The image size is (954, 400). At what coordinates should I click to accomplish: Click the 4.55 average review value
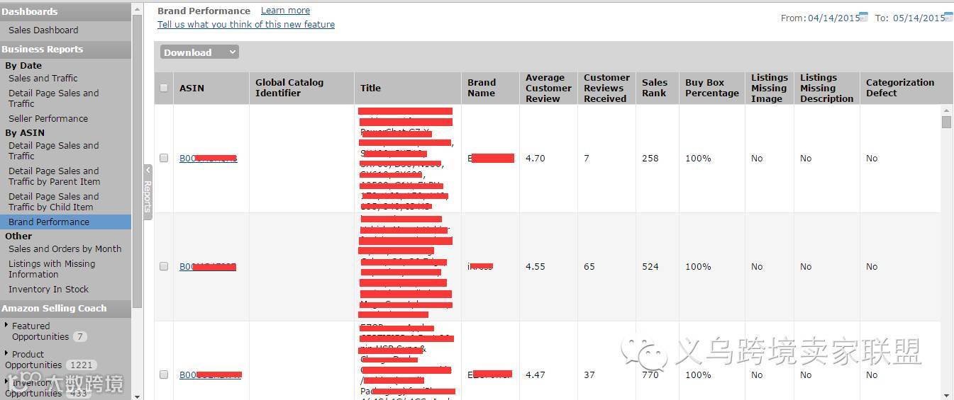point(536,266)
